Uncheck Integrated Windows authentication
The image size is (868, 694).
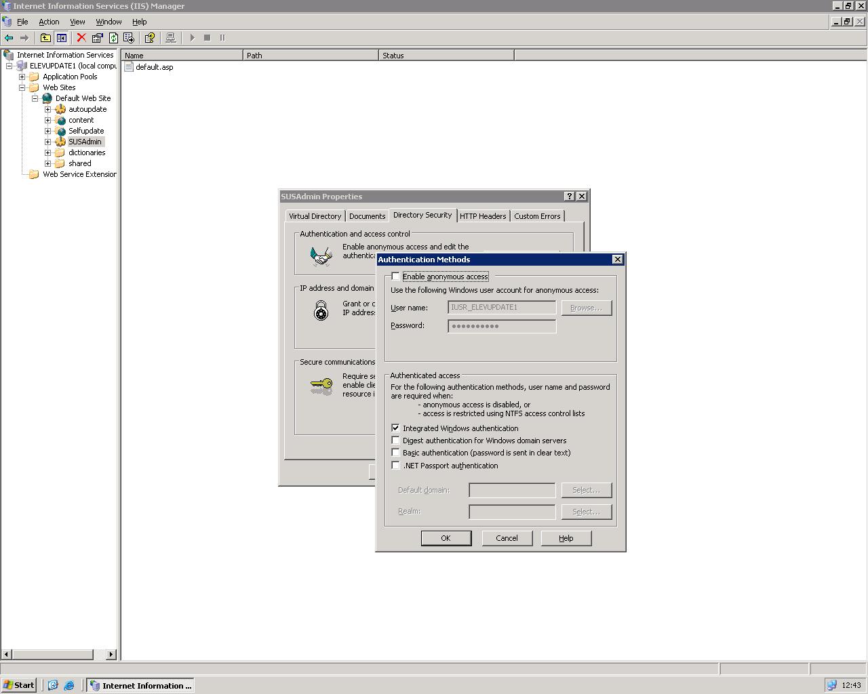396,428
